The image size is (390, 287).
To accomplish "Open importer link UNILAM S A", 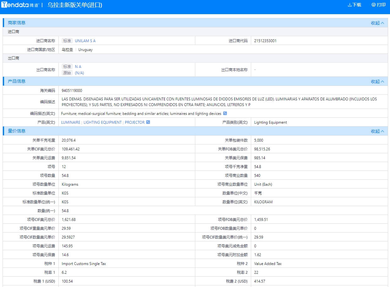I will click(85, 41).
